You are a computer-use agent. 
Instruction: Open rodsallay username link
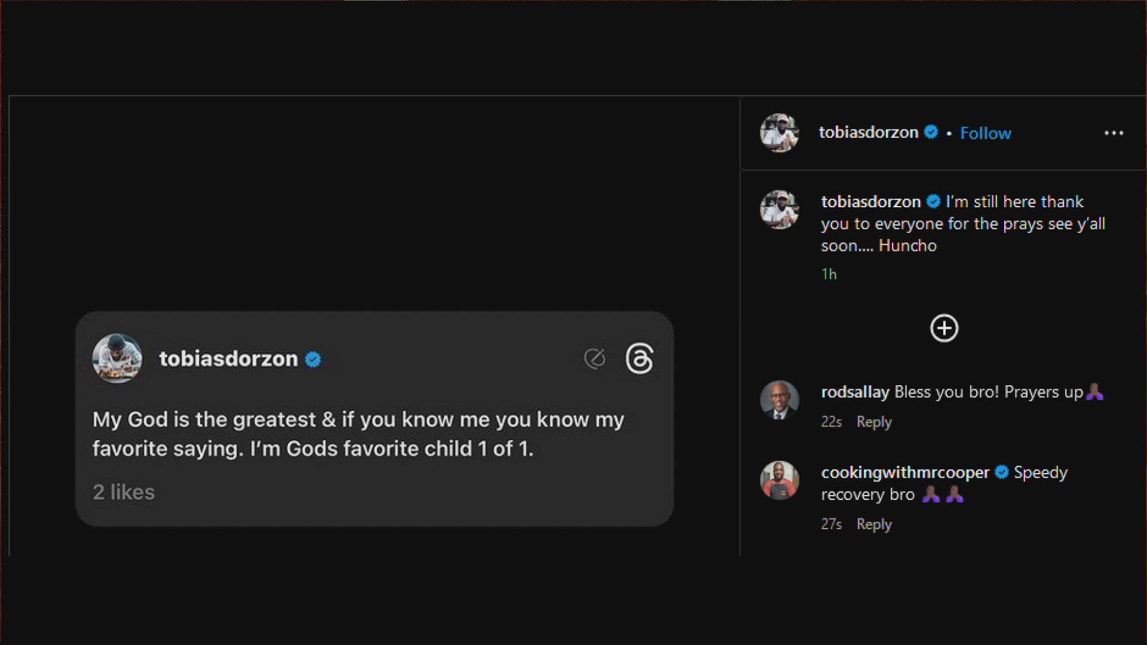click(x=855, y=392)
